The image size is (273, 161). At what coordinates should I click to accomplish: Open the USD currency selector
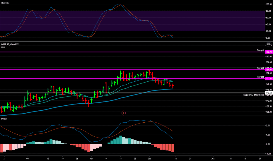pyautogui.click(x=269, y=44)
